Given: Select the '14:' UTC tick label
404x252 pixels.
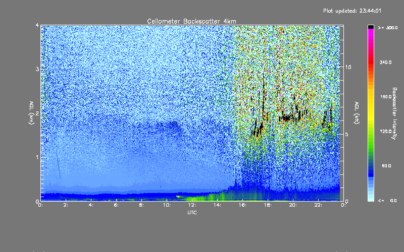Looking at the screenshot, I should pyautogui.click(x=217, y=205).
